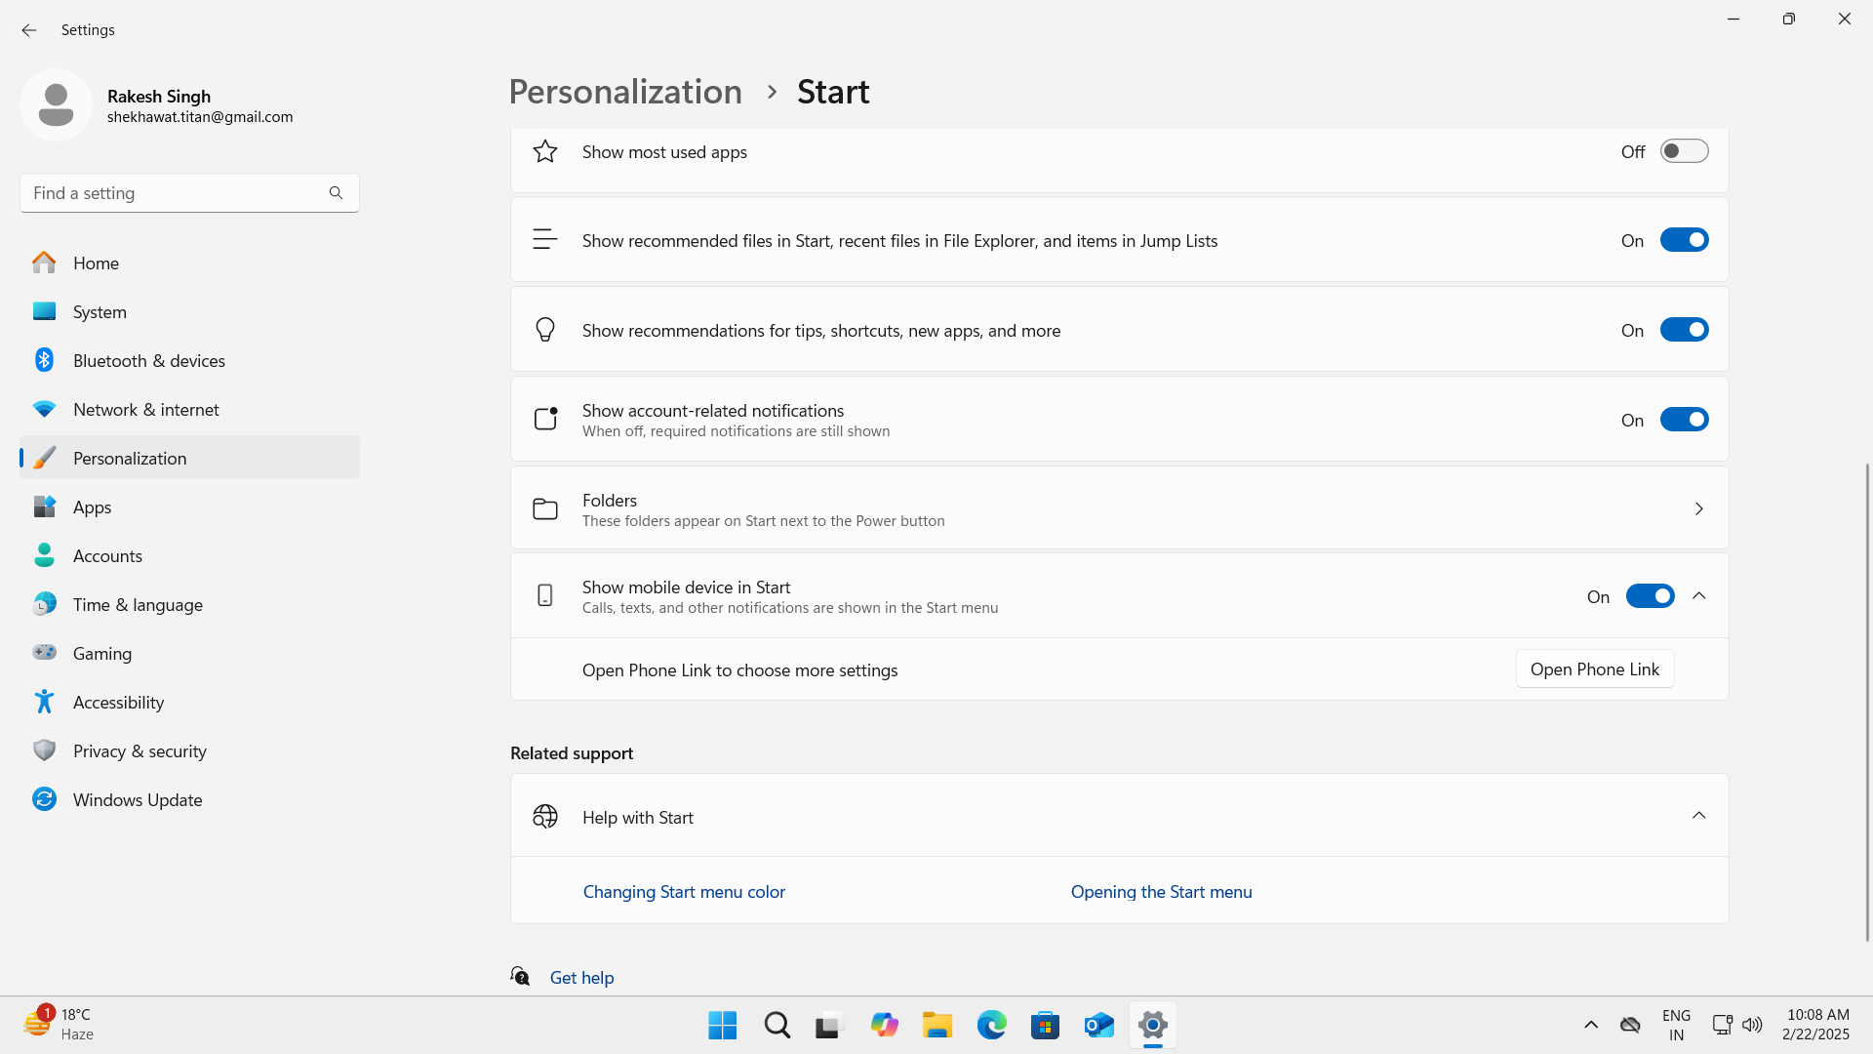Open the Time & language category
The image size is (1873, 1054).
[x=138, y=604]
